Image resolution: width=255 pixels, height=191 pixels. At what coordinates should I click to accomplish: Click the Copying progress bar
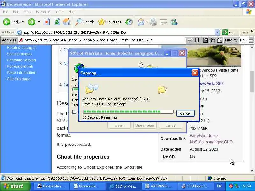[x=128, y=112]
